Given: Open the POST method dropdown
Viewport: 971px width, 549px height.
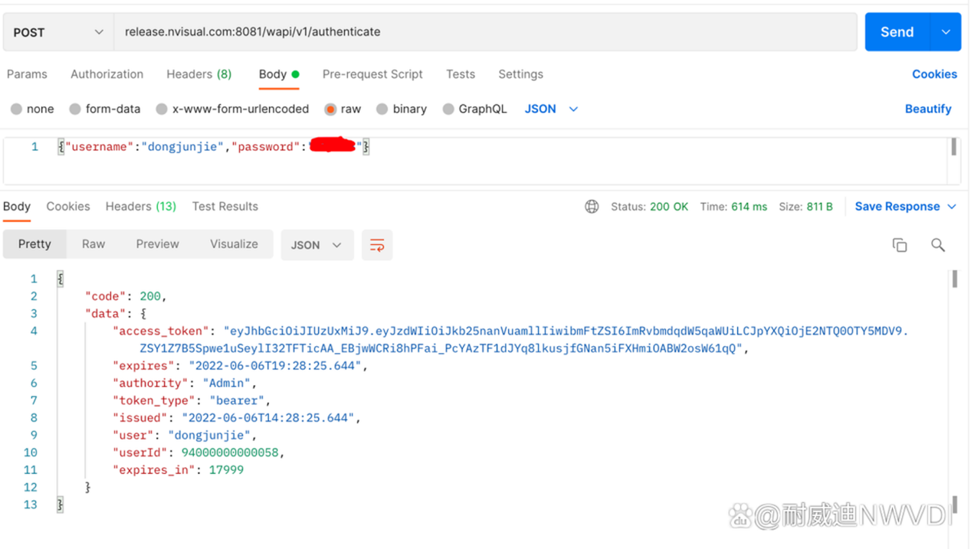Looking at the screenshot, I should point(58,32).
